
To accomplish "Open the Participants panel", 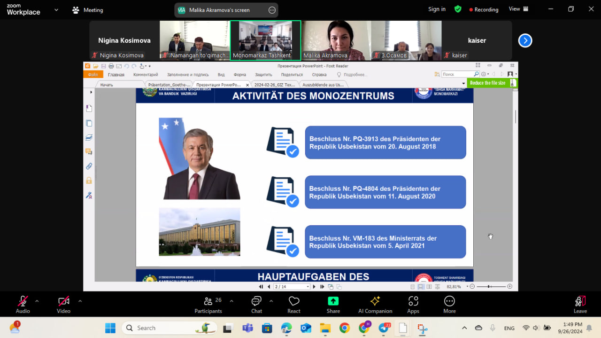I will pos(208,304).
